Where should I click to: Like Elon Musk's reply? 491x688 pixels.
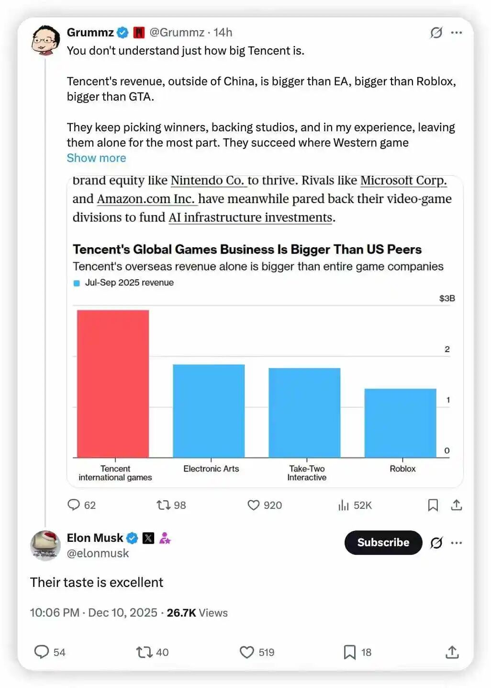[x=247, y=652]
